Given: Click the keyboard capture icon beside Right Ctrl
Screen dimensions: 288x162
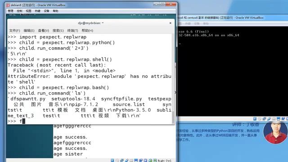Looking at the screenshot, I should pos(155,160).
